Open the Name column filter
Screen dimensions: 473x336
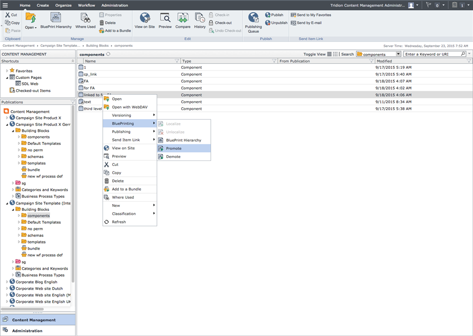tap(177, 61)
